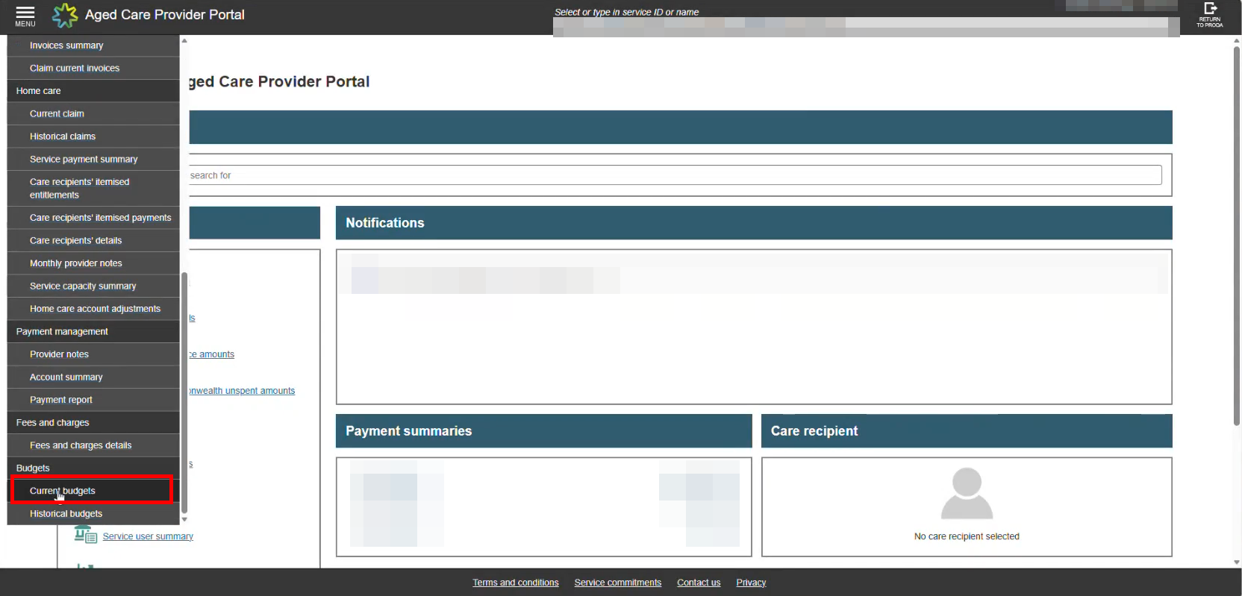Click the Service user summary icon
Image resolution: width=1242 pixels, height=596 pixels.
pyautogui.click(x=85, y=535)
